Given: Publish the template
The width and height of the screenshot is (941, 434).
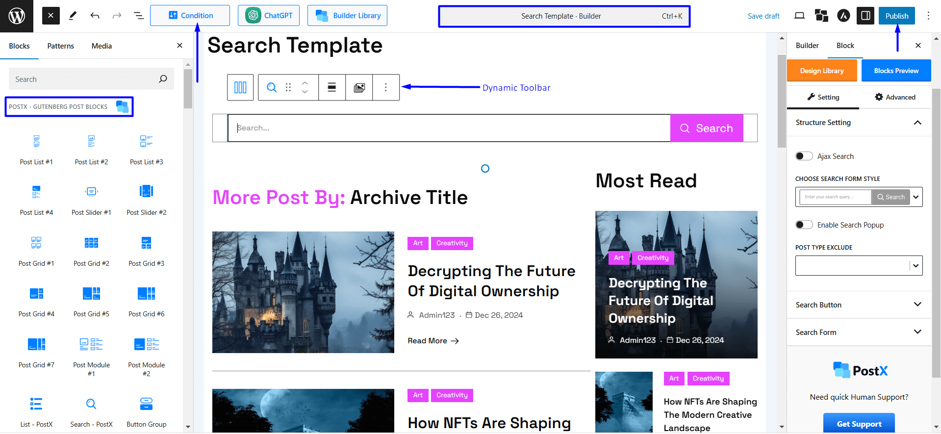Looking at the screenshot, I should pos(896,16).
